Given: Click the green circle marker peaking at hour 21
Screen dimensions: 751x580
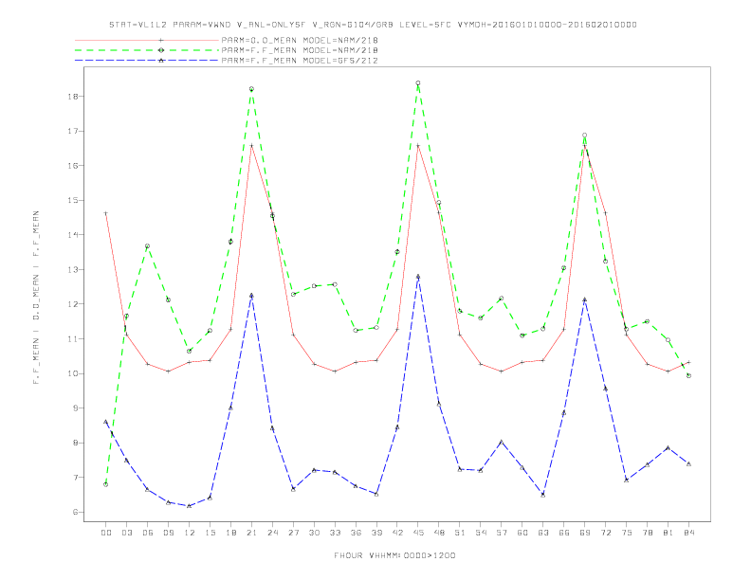Looking at the screenshot, I should (x=251, y=89).
